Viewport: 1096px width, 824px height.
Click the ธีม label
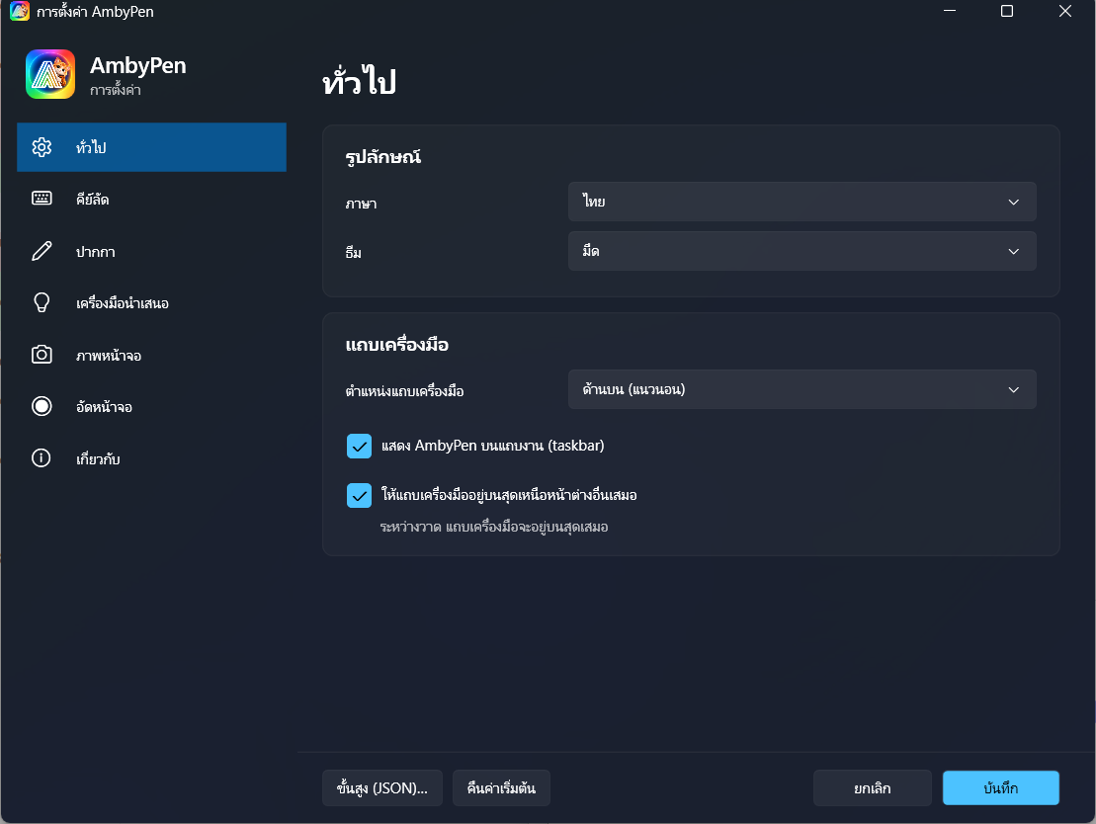(x=354, y=252)
